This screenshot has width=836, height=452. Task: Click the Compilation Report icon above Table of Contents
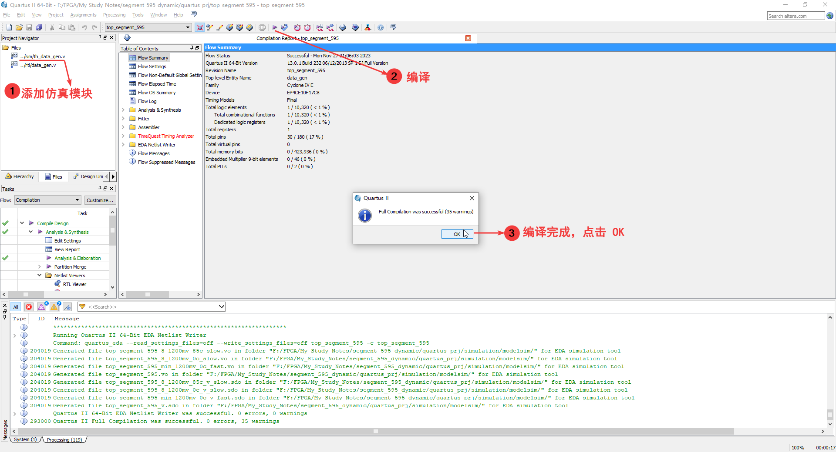pyautogui.click(x=127, y=38)
